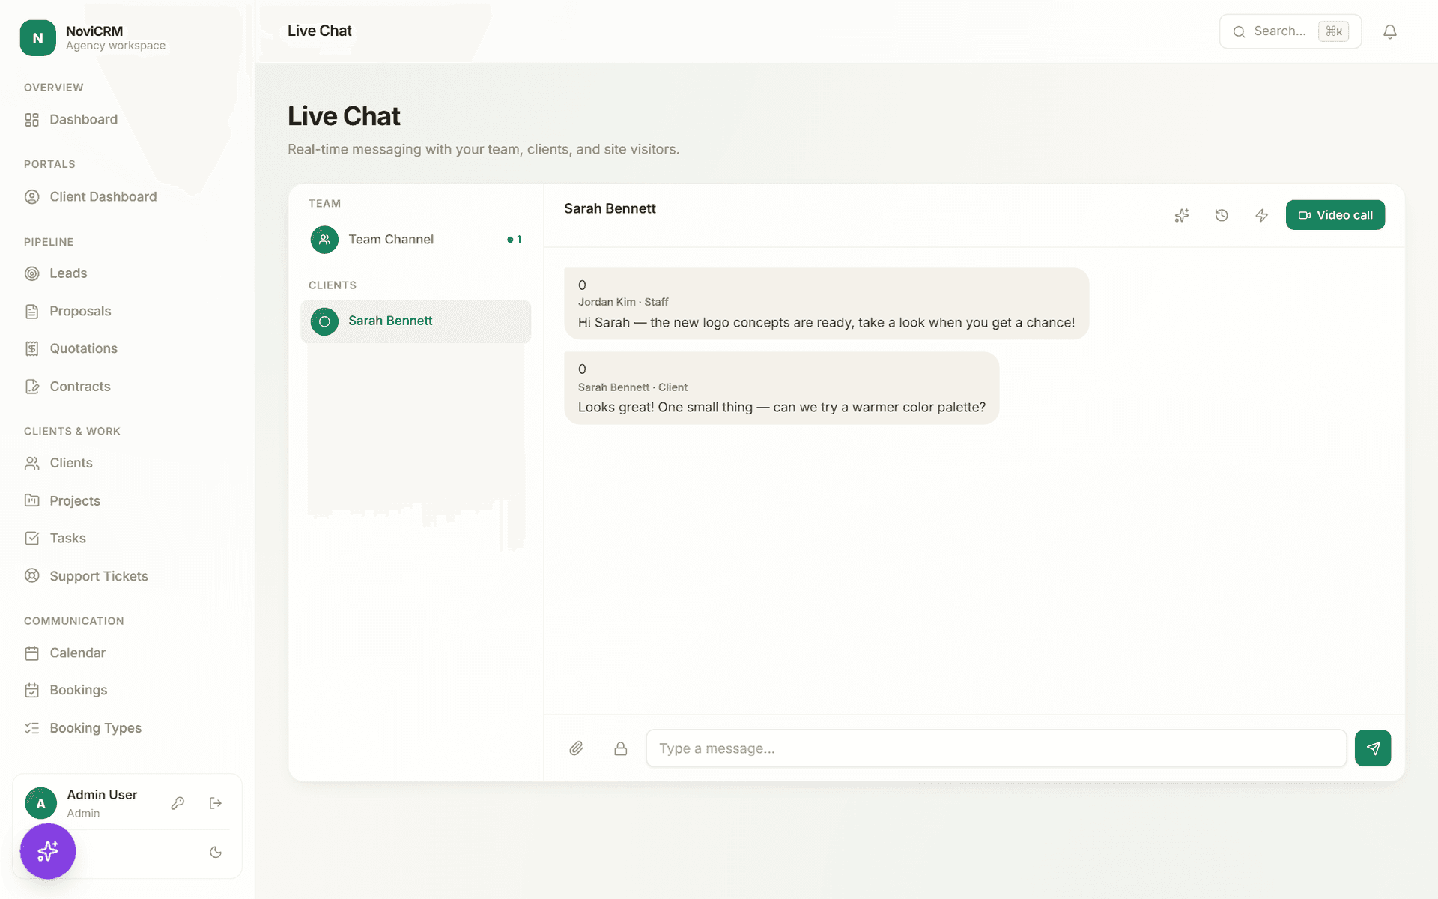Image resolution: width=1438 pixels, height=899 pixels.
Task: Click the attach file paperclip icon
Action: tap(576, 748)
